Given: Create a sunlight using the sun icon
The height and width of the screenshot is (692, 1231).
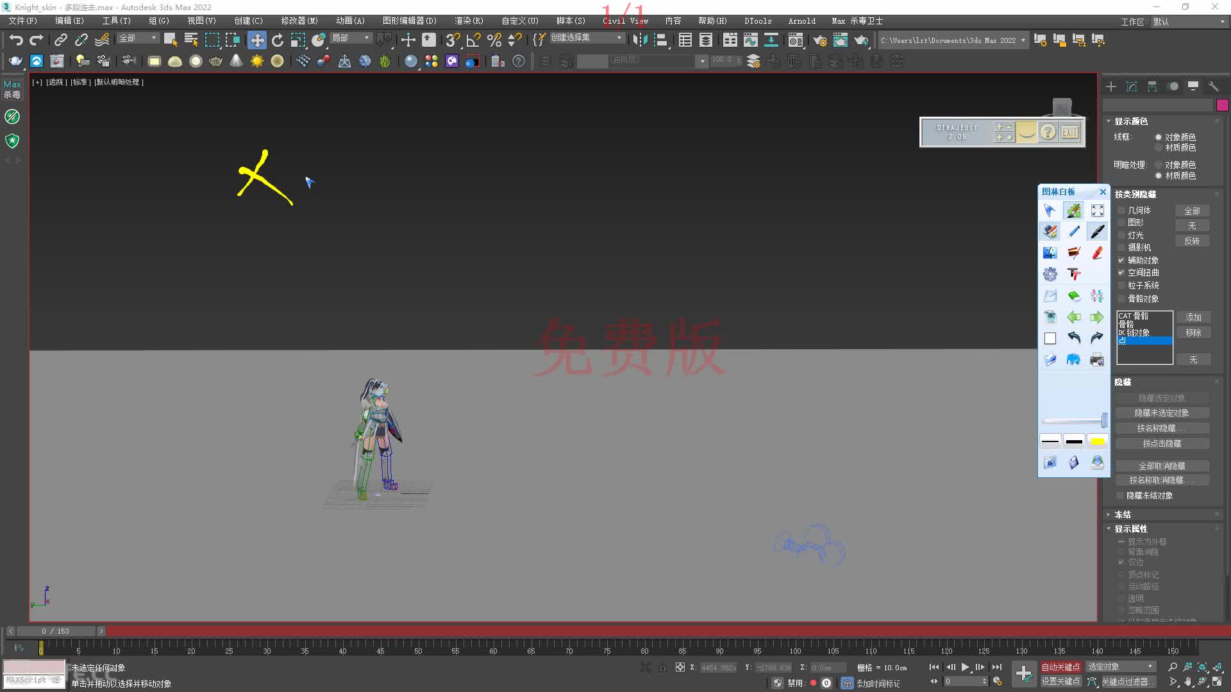Looking at the screenshot, I should [x=257, y=61].
